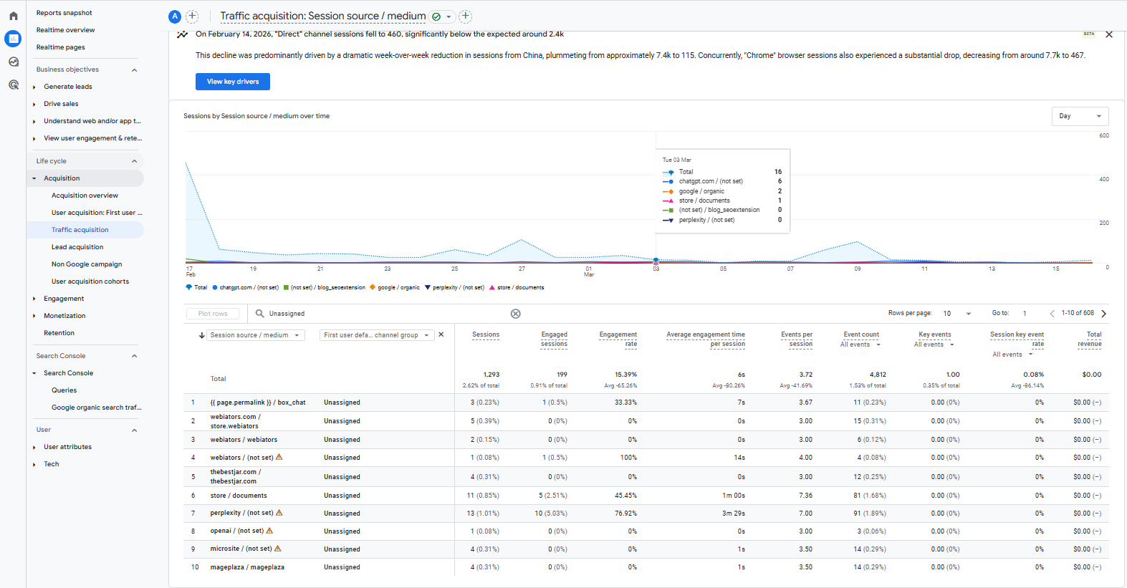Open the Home icon in left rail
The width and height of the screenshot is (1127, 588).
point(13,16)
